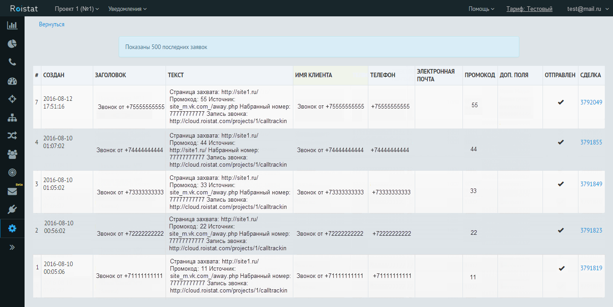613x307 pixels.
Task: Open the bar chart analytics icon in sidebar
Action: [12, 25]
